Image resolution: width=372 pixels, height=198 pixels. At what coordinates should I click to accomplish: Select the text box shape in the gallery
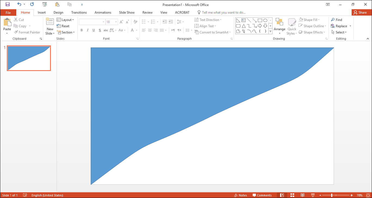(x=243, y=20)
